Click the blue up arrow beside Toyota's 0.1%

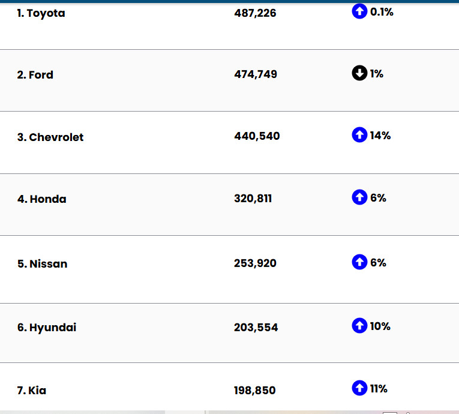[359, 11]
